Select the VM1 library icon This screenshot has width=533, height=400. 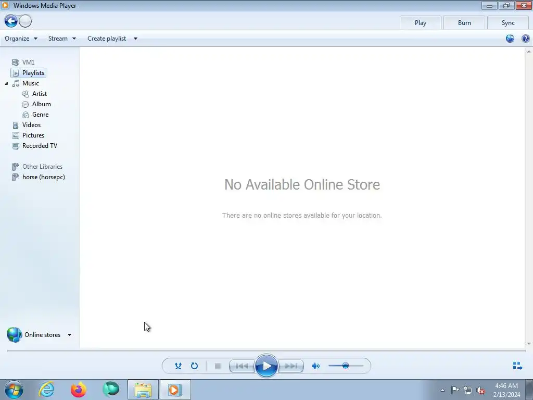pos(15,63)
